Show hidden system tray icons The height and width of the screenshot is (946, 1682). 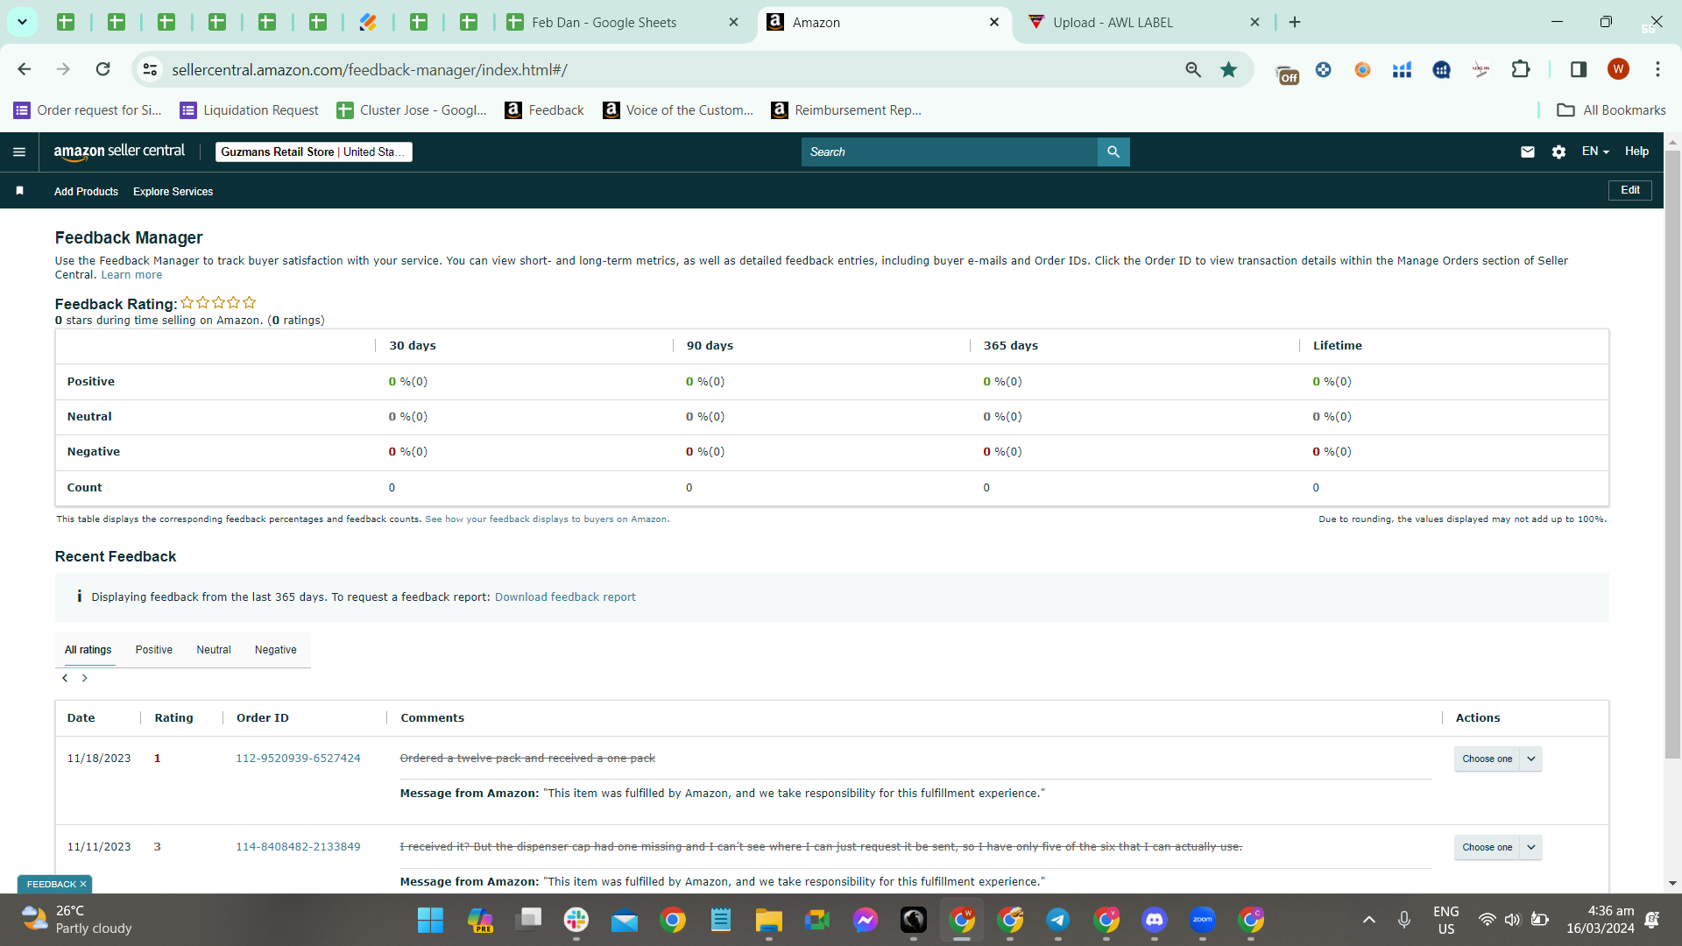1368,920
